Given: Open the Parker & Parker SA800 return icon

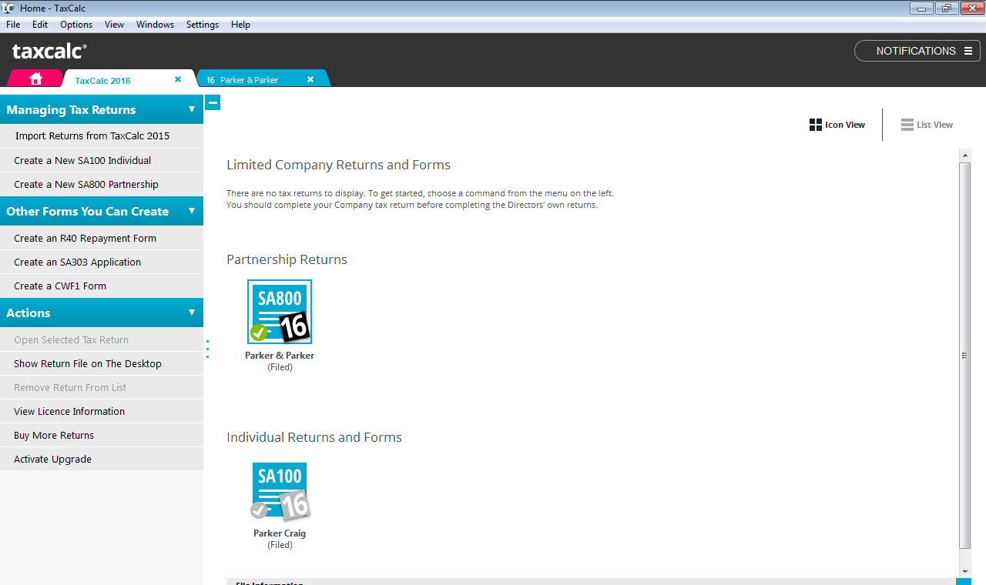Looking at the screenshot, I should 280,312.
